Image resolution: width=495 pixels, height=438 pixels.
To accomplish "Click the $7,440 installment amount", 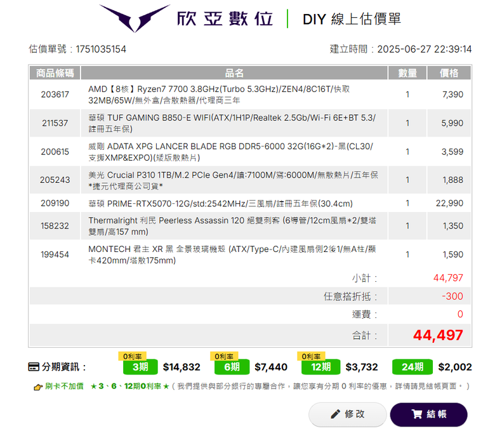I will [271, 367].
